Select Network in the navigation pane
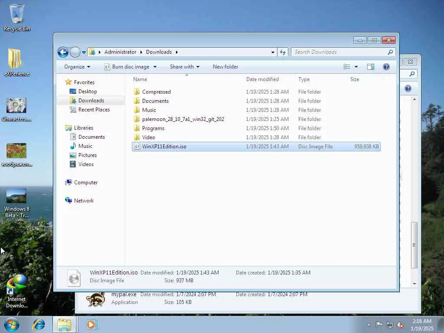The width and height of the screenshot is (444, 333). 84,201
